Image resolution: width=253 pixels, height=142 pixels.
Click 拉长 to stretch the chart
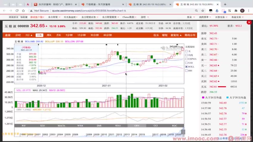tap(156, 35)
